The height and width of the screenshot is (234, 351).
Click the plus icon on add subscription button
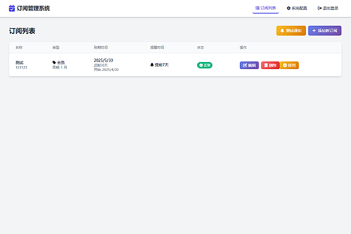click(314, 30)
